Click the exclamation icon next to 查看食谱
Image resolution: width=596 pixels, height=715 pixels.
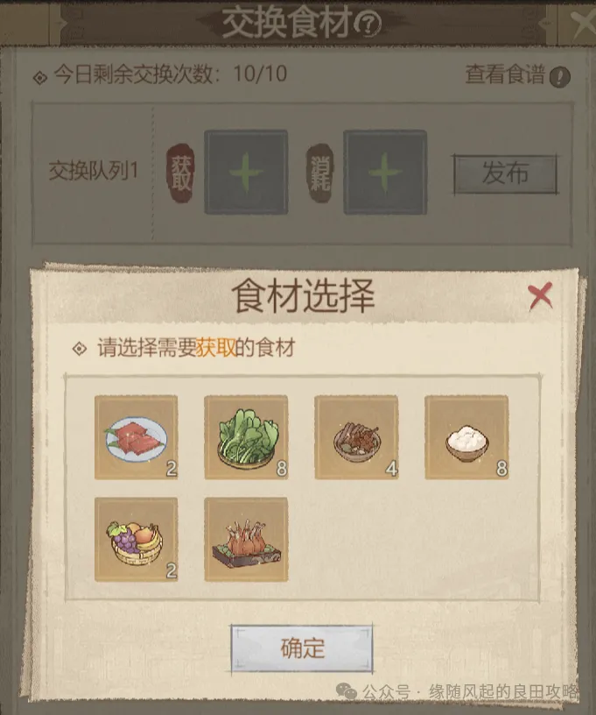(559, 76)
